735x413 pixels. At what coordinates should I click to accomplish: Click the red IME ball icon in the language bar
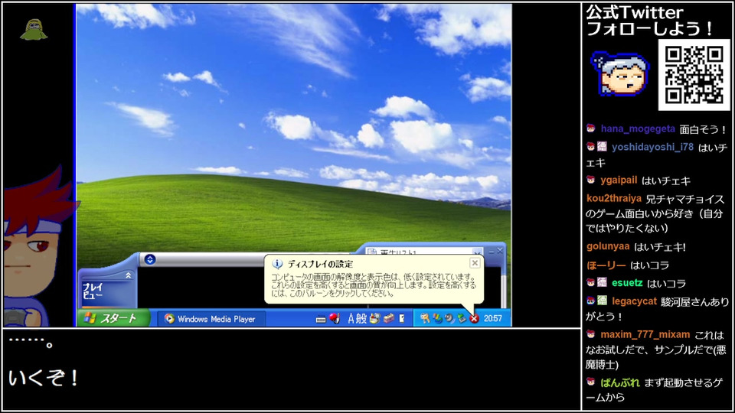pos(335,319)
